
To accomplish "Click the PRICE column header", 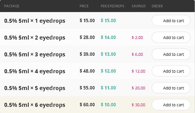I will (x=84, y=6).
